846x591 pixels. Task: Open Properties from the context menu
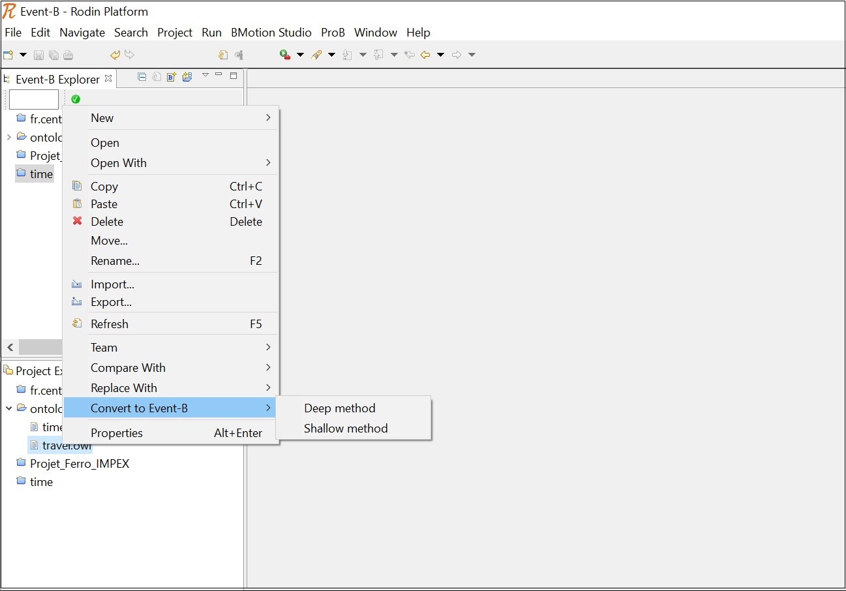pyautogui.click(x=171, y=433)
